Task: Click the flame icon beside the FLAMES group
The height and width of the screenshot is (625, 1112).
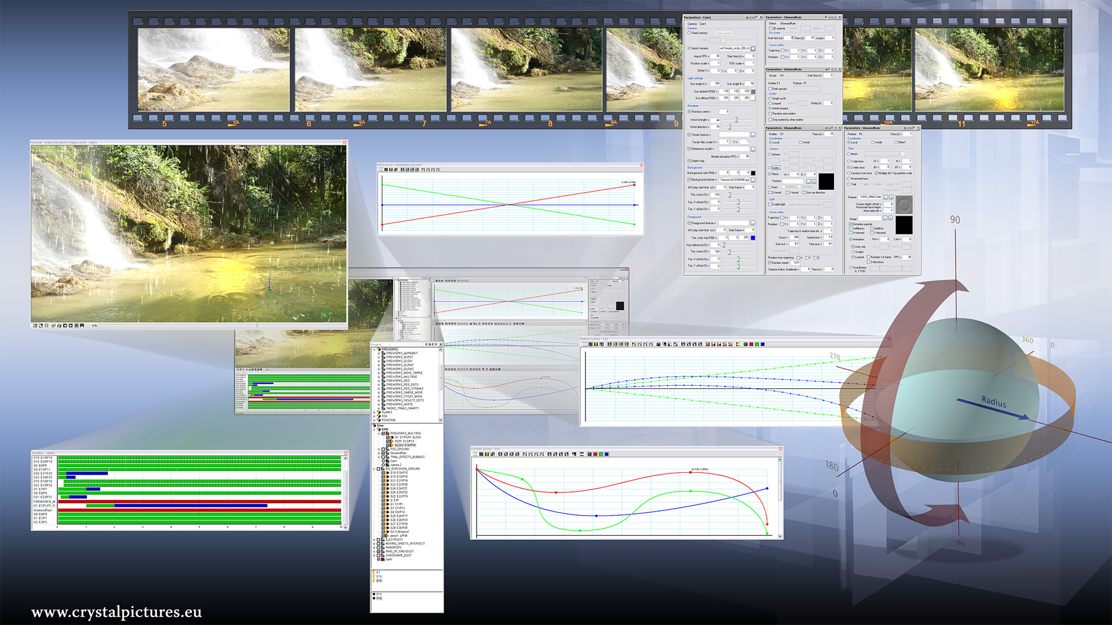Action: [x=379, y=413]
